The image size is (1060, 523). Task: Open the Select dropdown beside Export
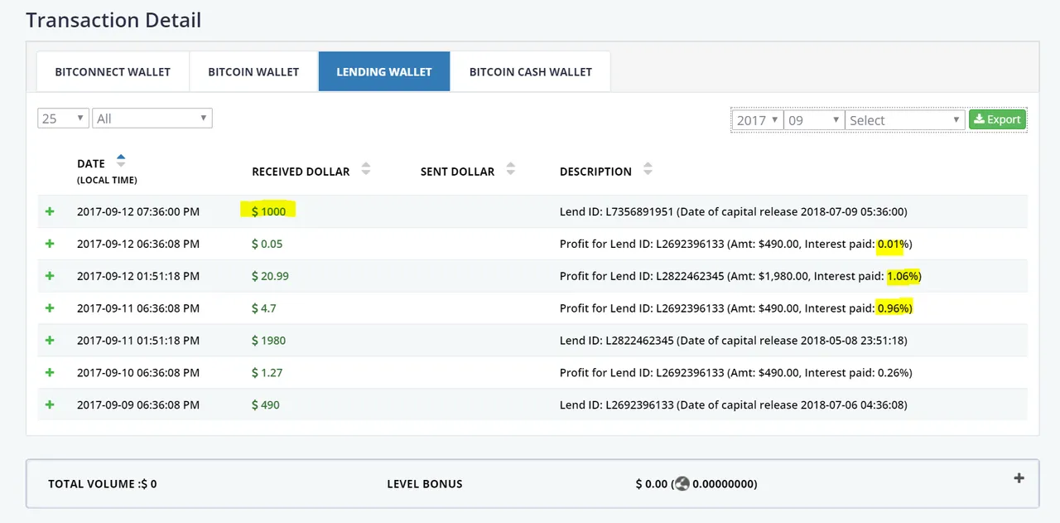[905, 120]
